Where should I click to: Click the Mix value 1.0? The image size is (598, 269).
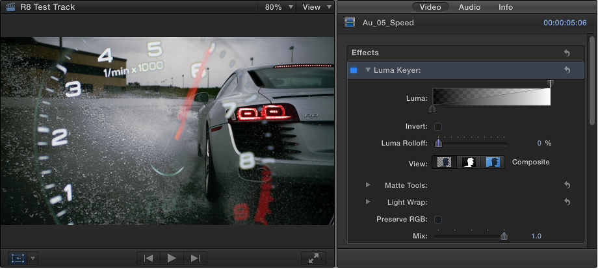[x=536, y=237]
